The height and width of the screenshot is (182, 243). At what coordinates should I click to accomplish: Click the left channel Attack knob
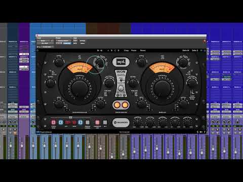(59, 62)
